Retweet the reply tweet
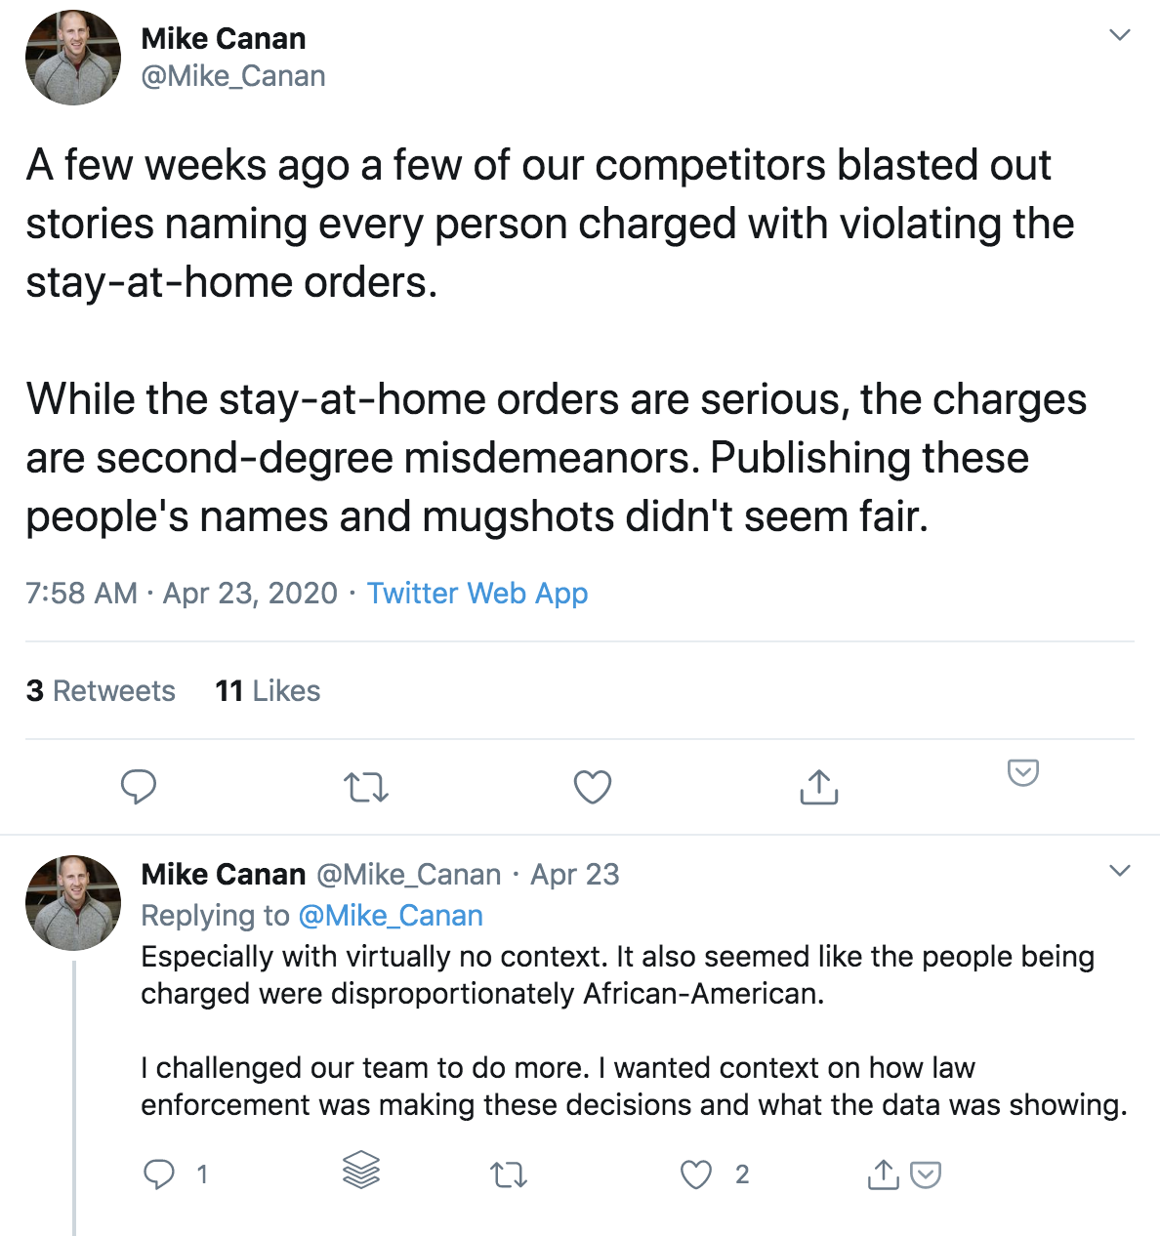This screenshot has width=1160, height=1236. click(x=508, y=1174)
